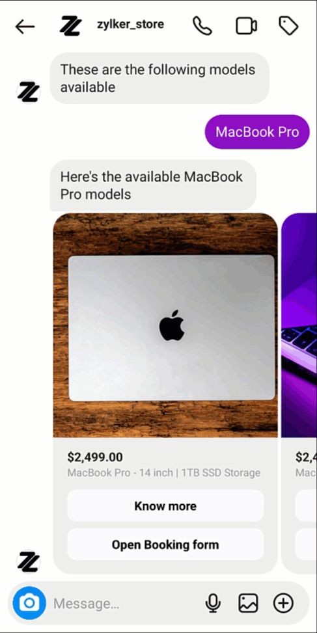317x633 pixels.
Task: Click the Know more button
Action: click(x=165, y=506)
